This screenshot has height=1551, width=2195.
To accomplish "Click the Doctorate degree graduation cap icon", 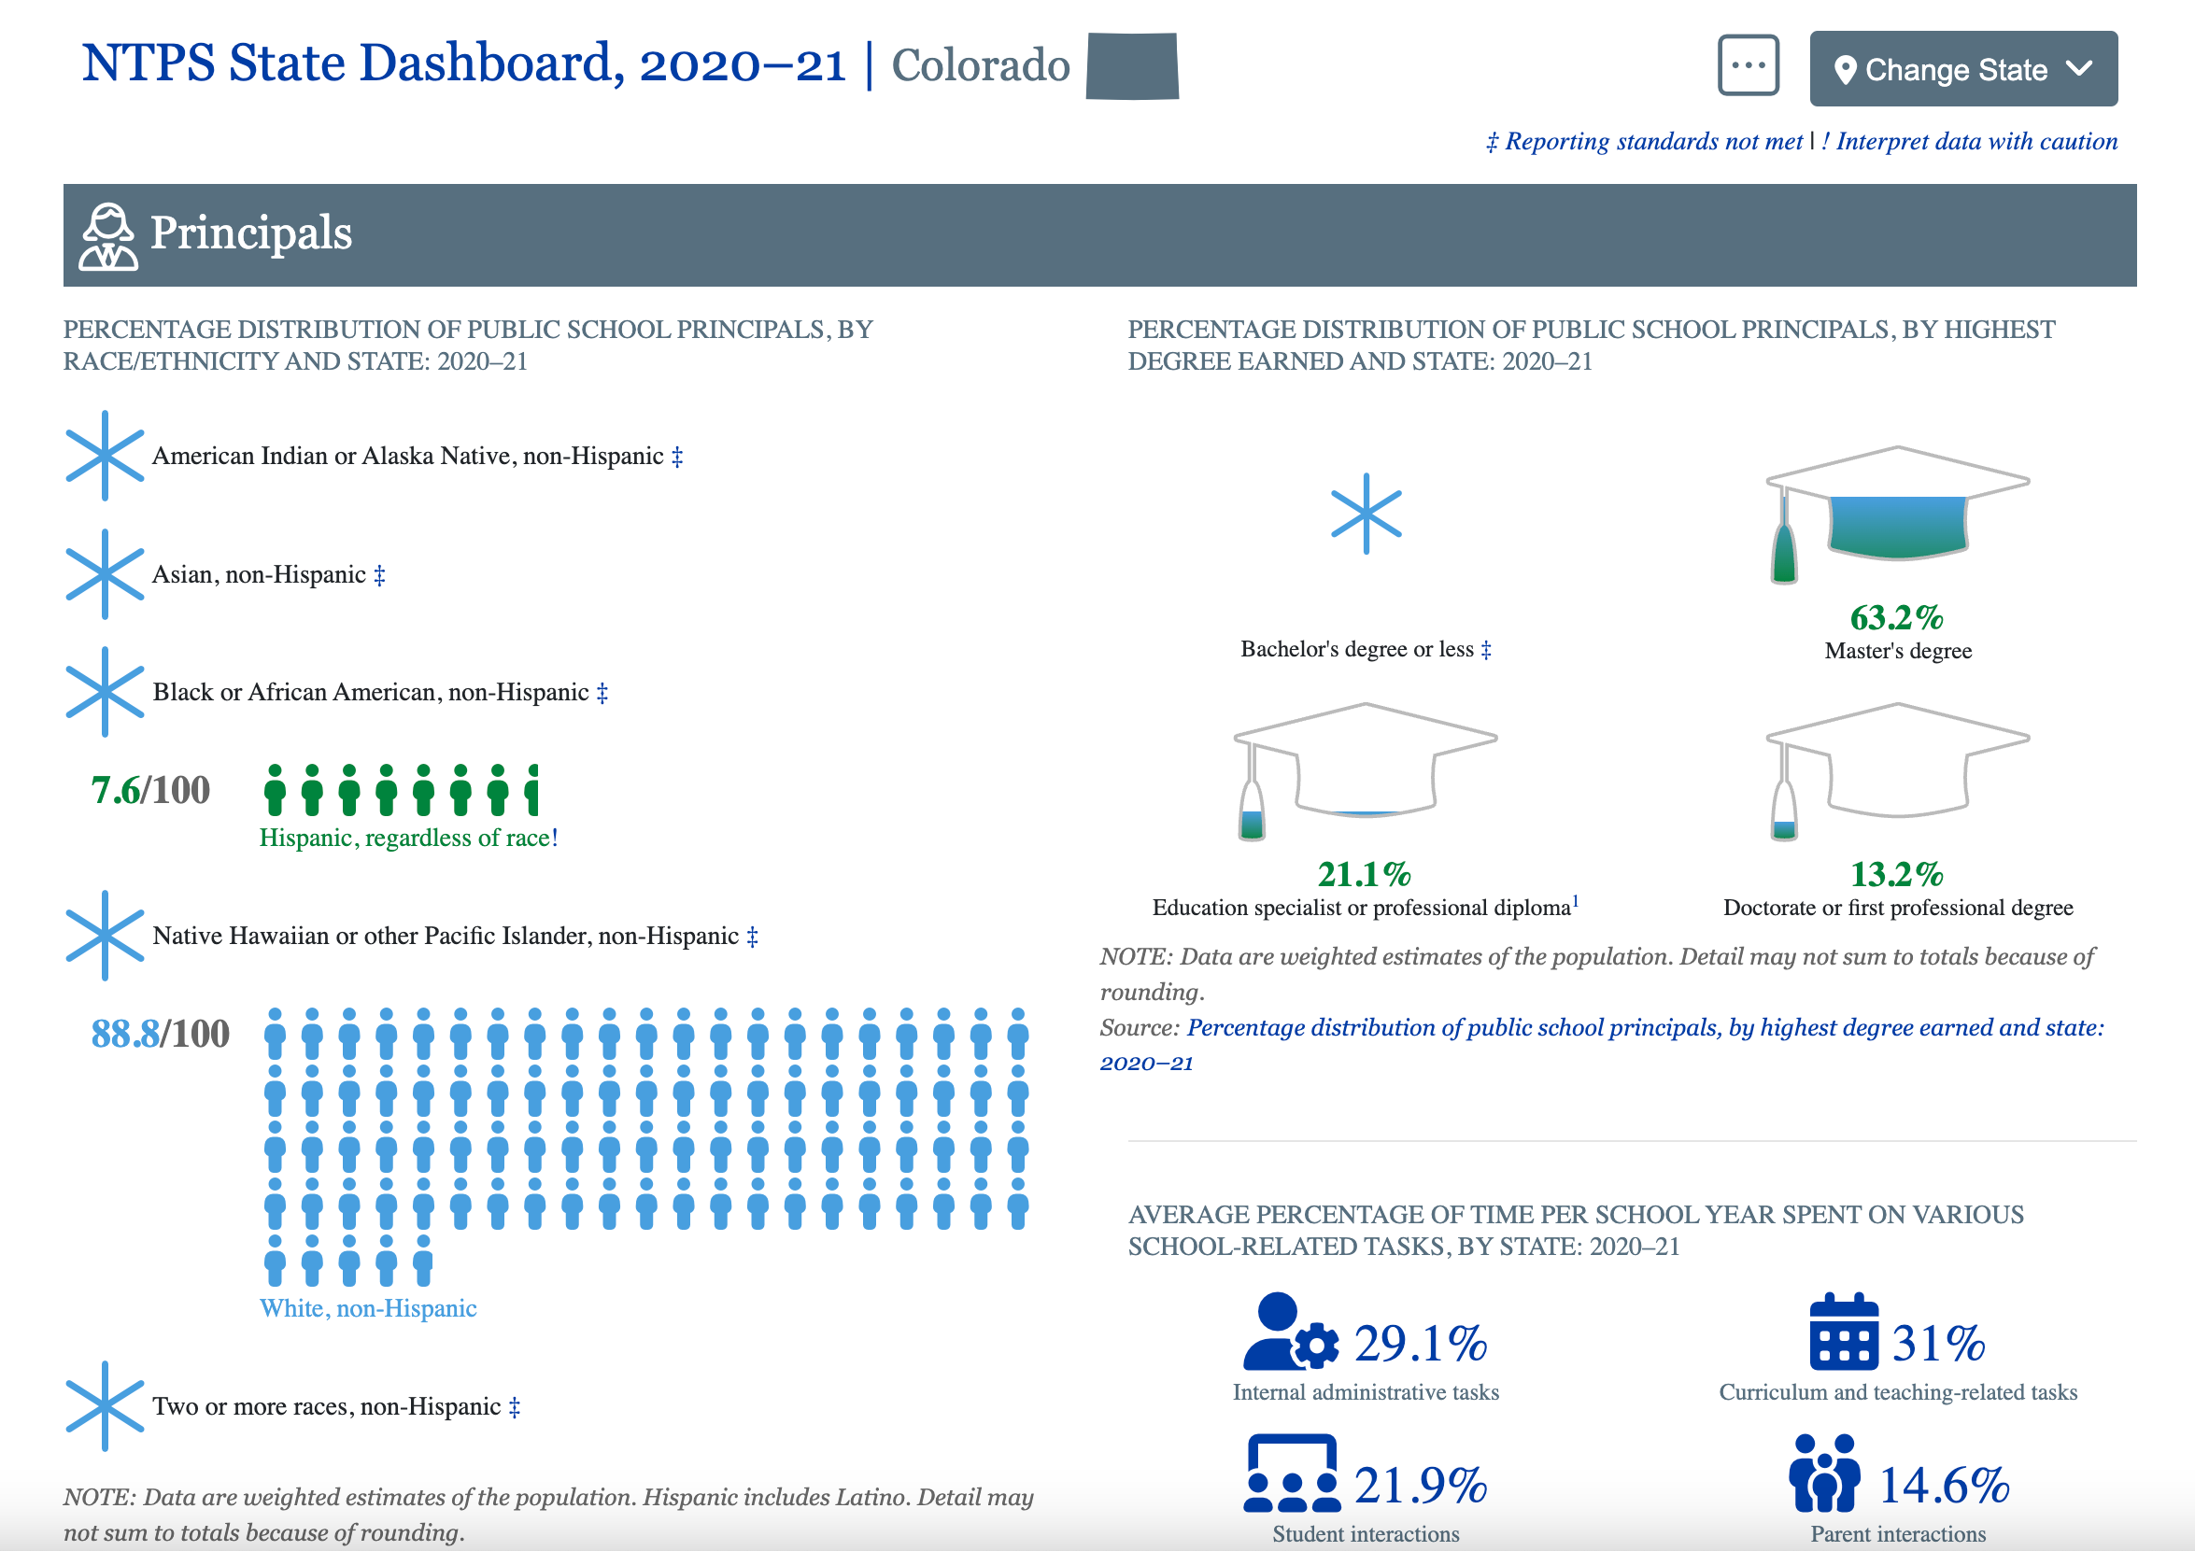I will pyautogui.click(x=1897, y=769).
